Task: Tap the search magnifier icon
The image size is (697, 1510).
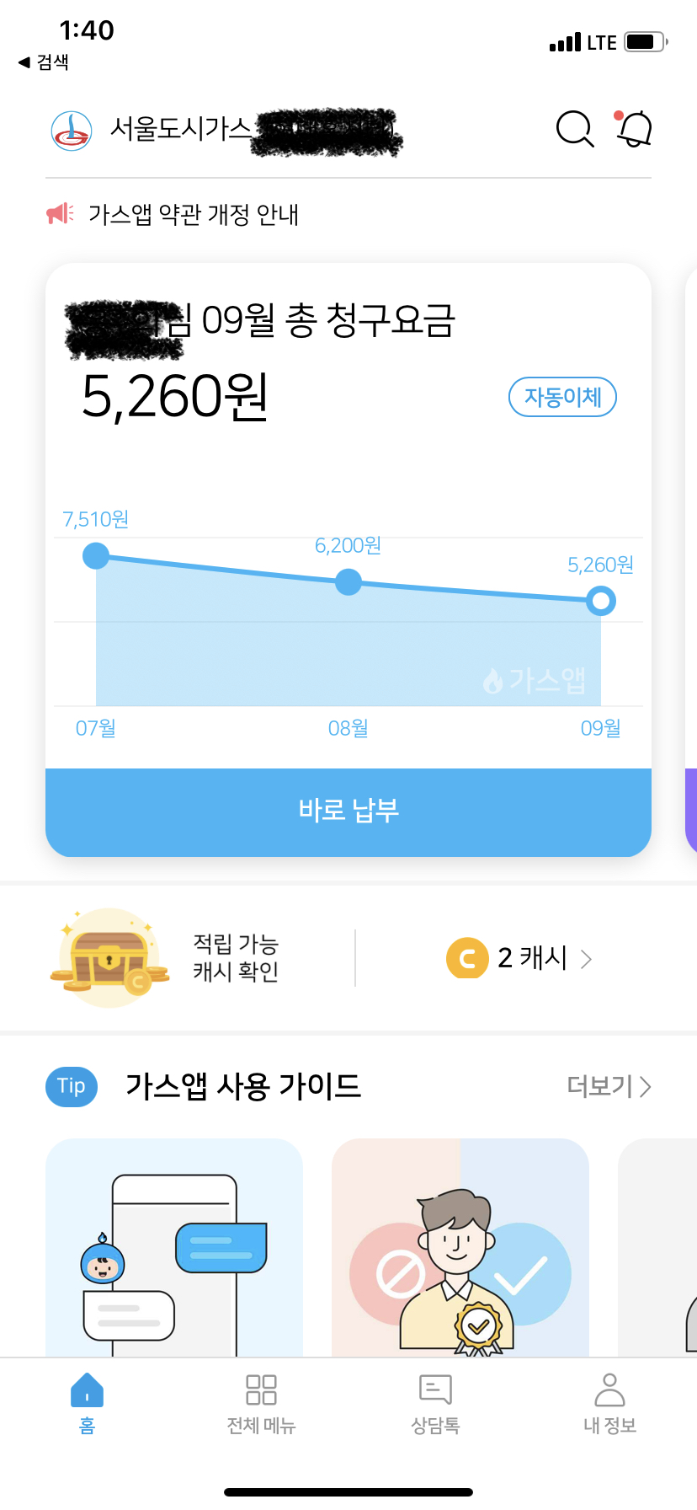Action: pos(575,129)
